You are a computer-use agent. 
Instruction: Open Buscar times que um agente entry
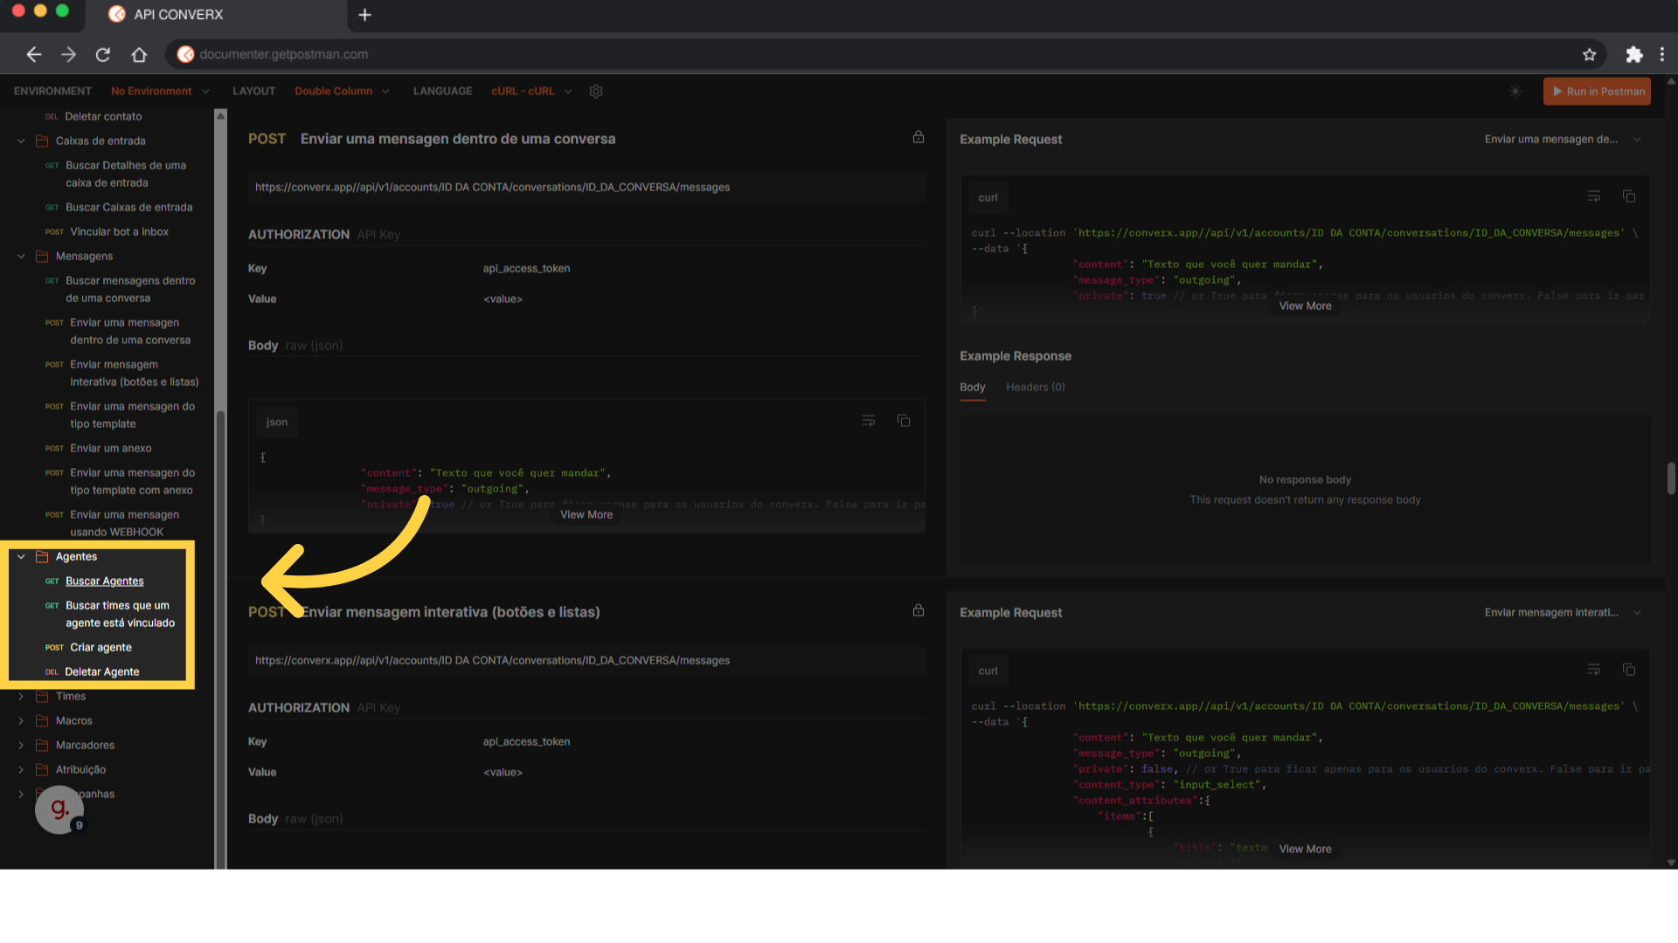(120, 614)
